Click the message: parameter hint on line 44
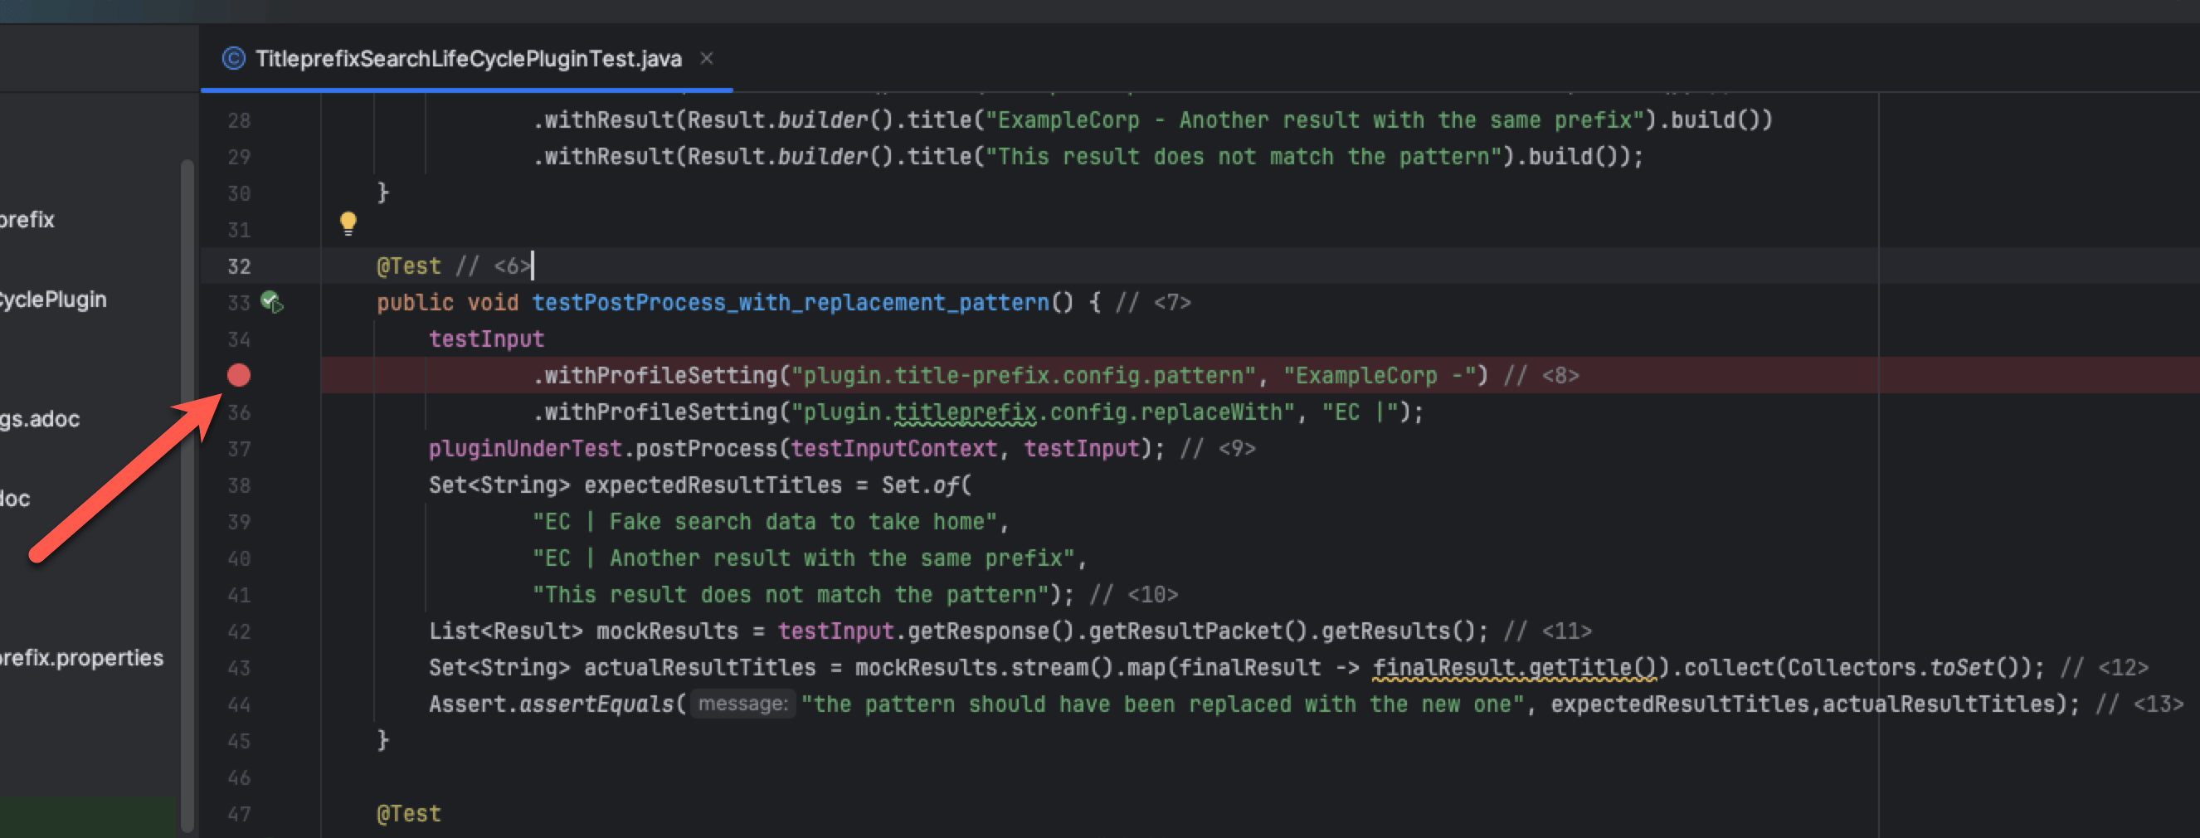The image size is (2200, 838). (x=742, y=703)
